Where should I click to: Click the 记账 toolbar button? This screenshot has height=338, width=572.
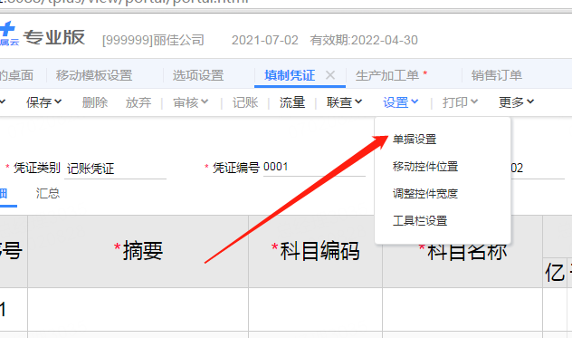click(245, 102)
